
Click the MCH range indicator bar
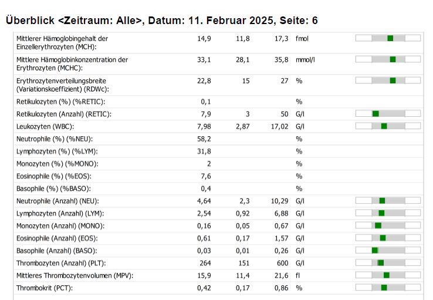coord(388,38)
